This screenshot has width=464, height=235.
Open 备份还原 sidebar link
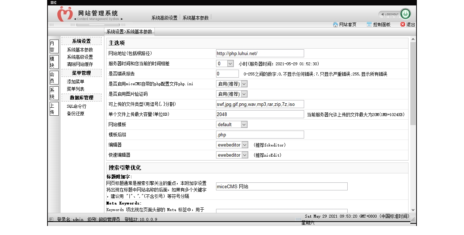(75, 114)
